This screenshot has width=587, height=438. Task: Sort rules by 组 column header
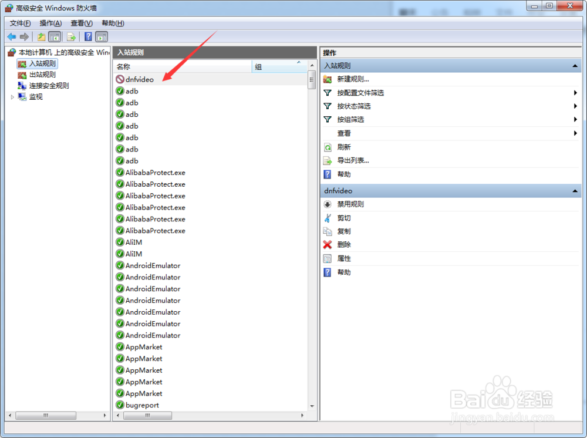[x=279, y=66]
